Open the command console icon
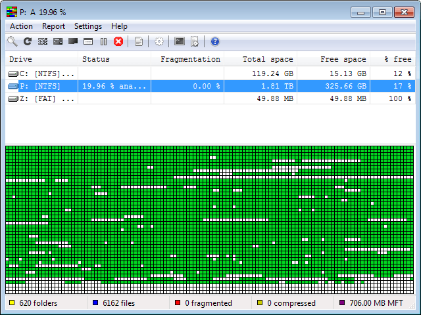Viewport: 421px width, 315px height. click(179, 41)
